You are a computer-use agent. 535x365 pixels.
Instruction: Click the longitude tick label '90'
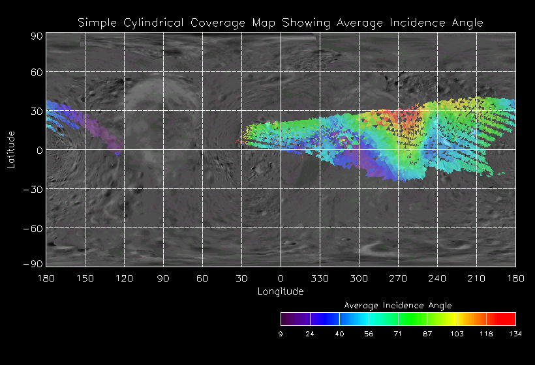[x=163, y=278]
